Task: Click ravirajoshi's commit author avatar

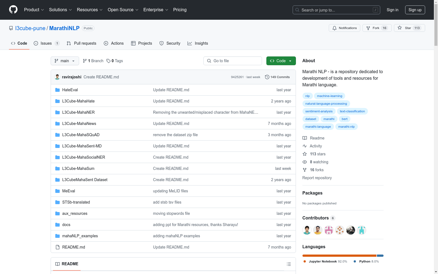Action: 57,77
